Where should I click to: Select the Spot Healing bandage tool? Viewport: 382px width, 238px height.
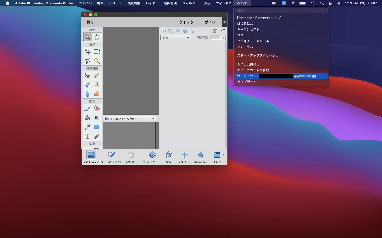(97, 76)
